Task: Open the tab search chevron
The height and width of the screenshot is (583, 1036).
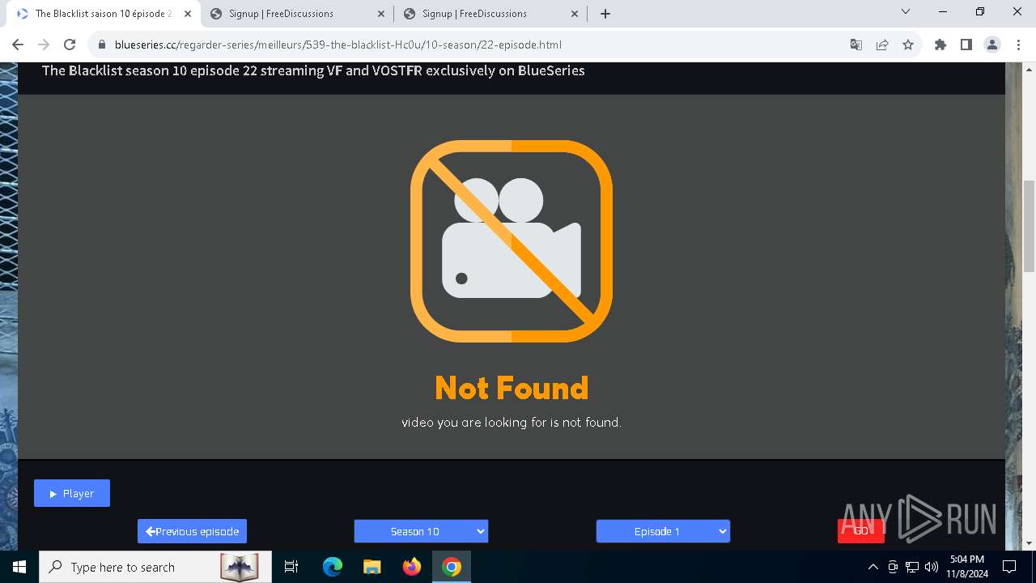Action: point(906,11)
